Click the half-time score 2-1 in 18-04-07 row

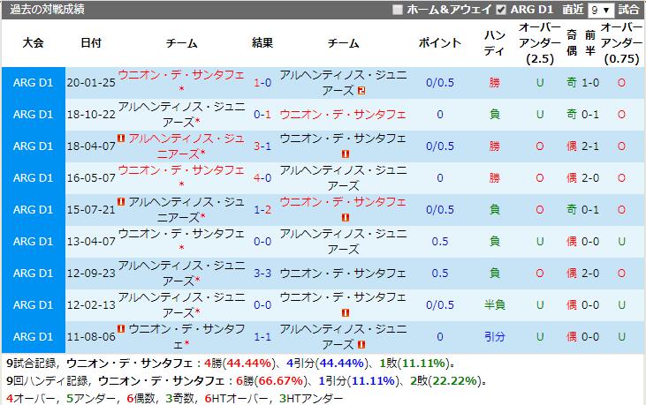pos(590,146)
